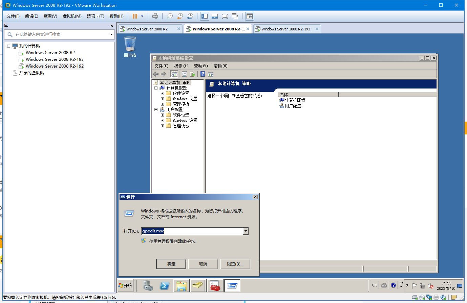
Task: Collapse the 我的计算机 tree node
Action: (x=9, y=46)
